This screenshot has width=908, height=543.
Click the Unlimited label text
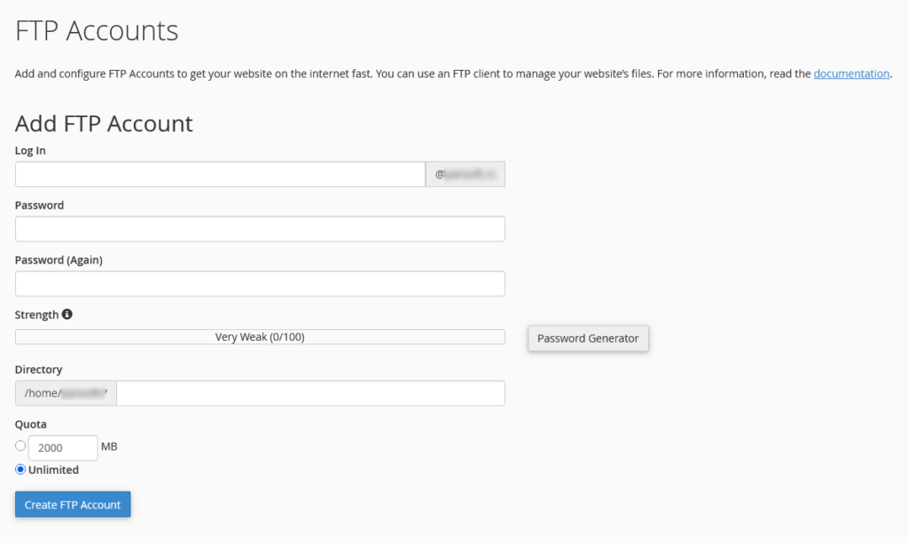pos(53,469)
